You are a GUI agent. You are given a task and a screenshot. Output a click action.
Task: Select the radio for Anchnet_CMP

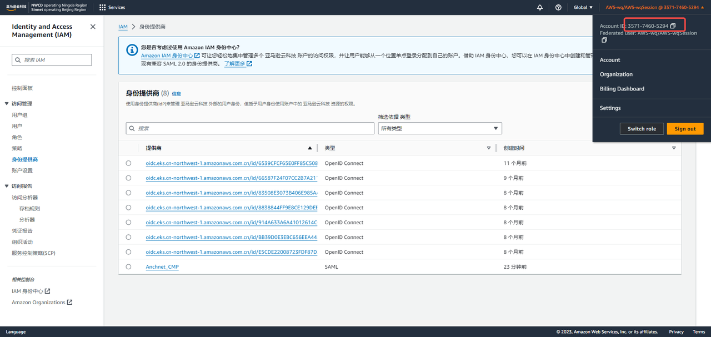[x=128, y=267]
